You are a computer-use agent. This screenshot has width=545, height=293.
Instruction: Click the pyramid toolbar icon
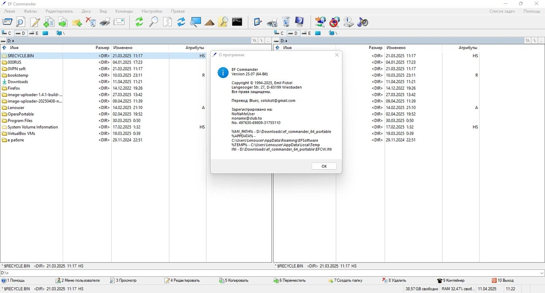(x=209, y=22)
